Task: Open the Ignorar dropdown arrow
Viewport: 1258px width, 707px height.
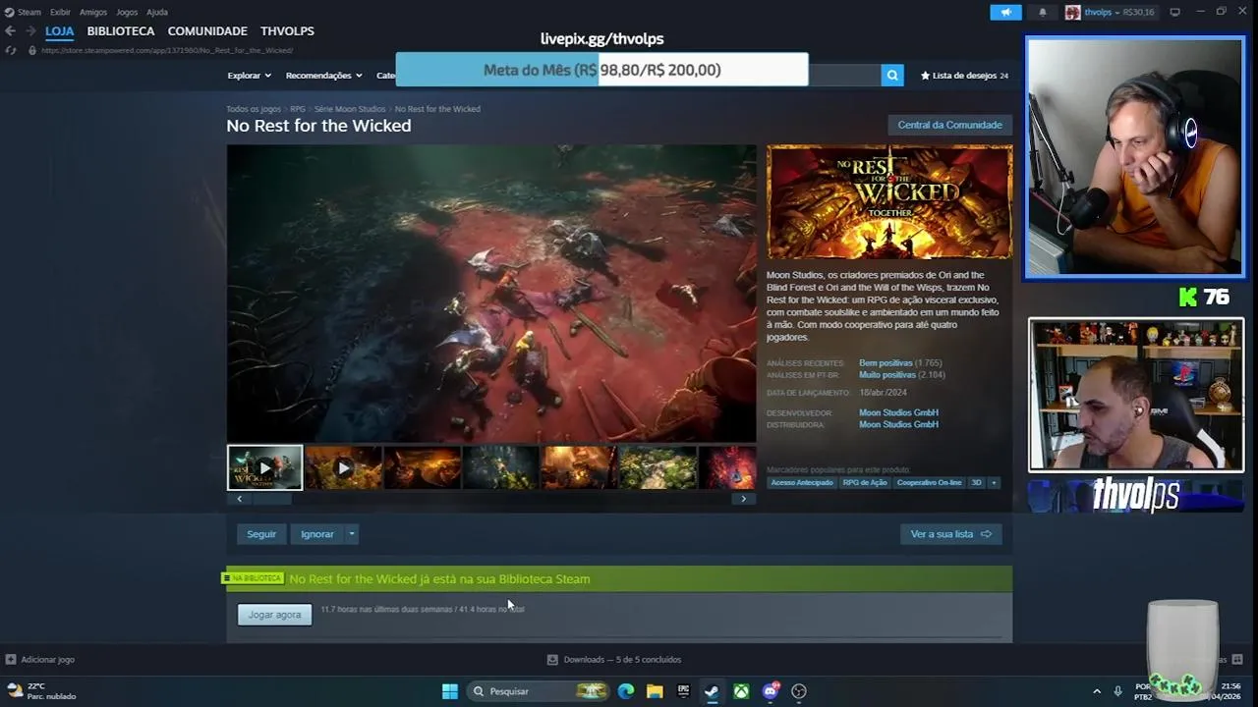Action: (352, 534)
